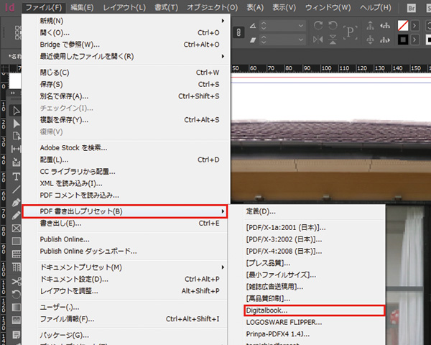Select the Pencil tool
This screenshot has width=431, height=345.
(16, 215)
